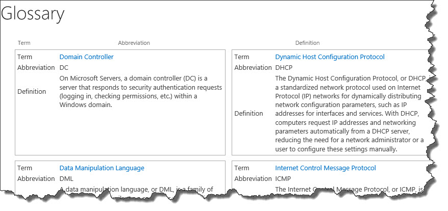448x211 pixels.
Task: Open the Dynamic Host Configuration Protocol link
Action: (x=330, y=57)
